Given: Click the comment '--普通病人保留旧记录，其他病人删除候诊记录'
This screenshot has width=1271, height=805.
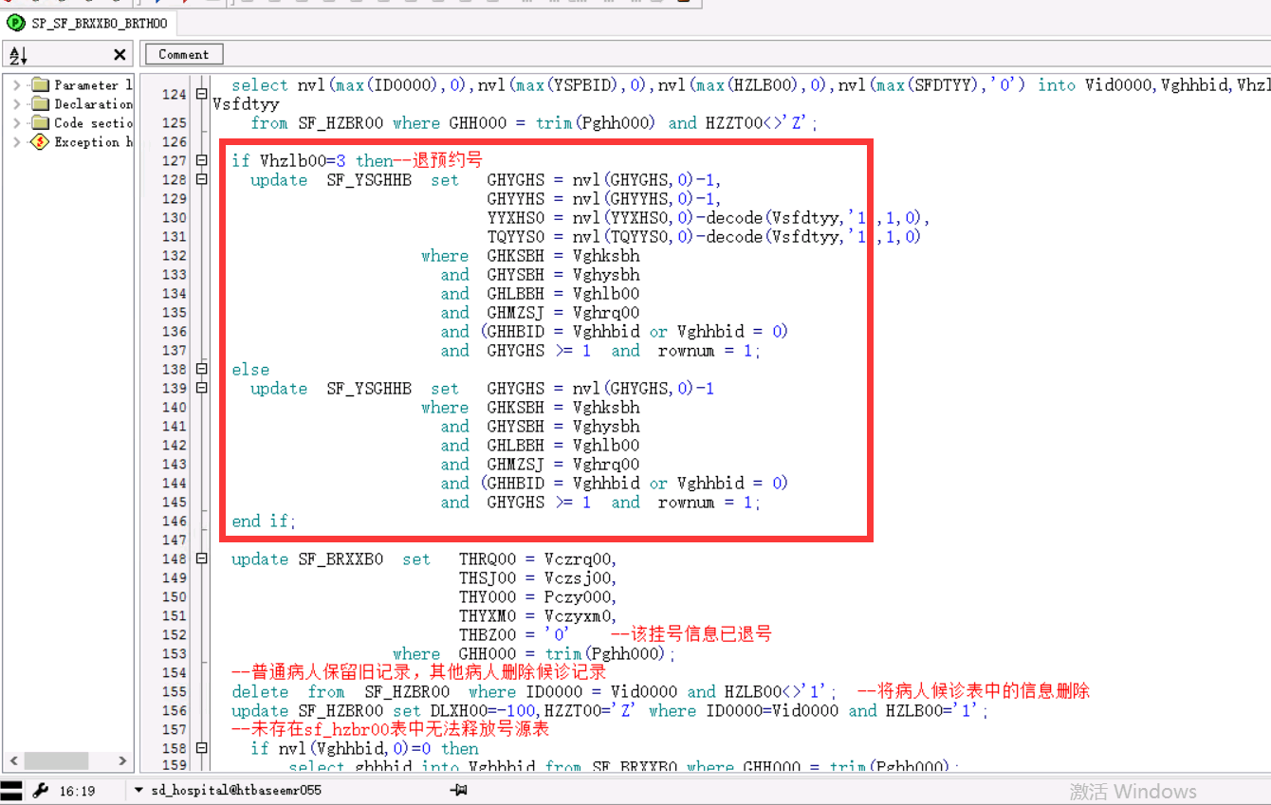Looking at the screenshot, I should coord(419,673).
